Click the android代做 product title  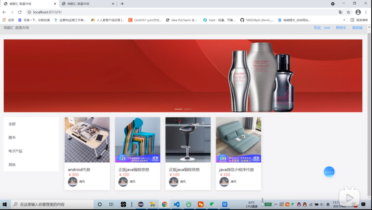(79, 170)
